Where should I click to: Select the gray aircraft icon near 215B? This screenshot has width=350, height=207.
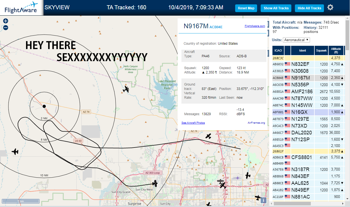[220, 181]
